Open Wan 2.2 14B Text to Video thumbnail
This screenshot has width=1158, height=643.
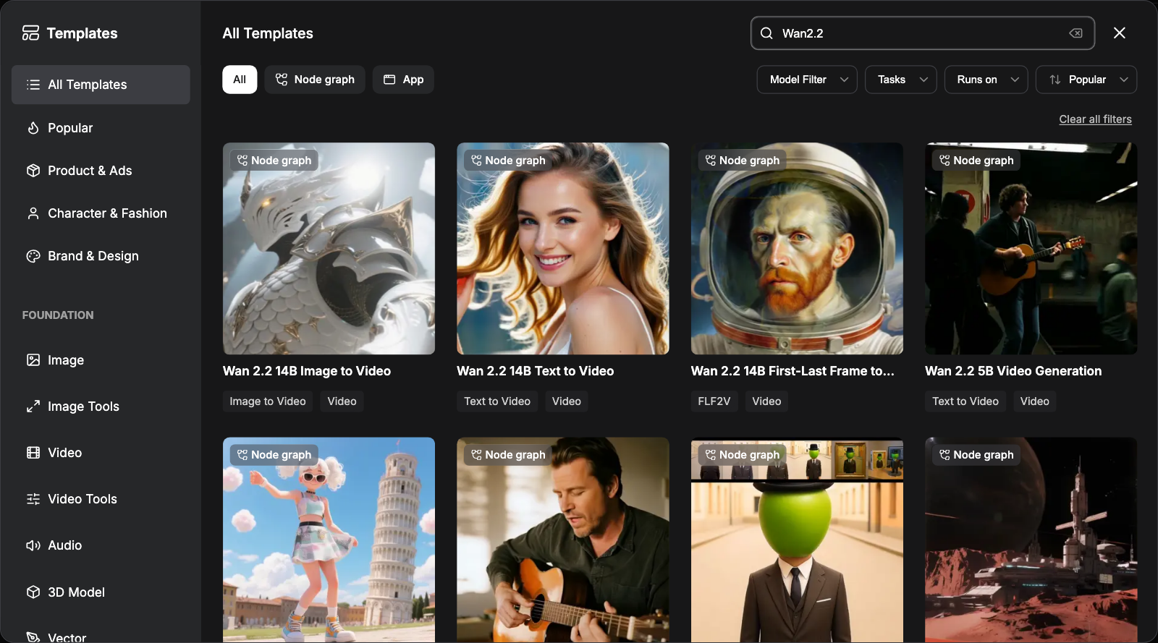(563, 248)
